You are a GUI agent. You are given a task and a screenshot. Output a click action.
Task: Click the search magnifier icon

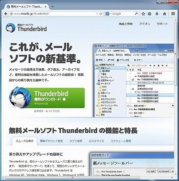(x=136, y=14)
